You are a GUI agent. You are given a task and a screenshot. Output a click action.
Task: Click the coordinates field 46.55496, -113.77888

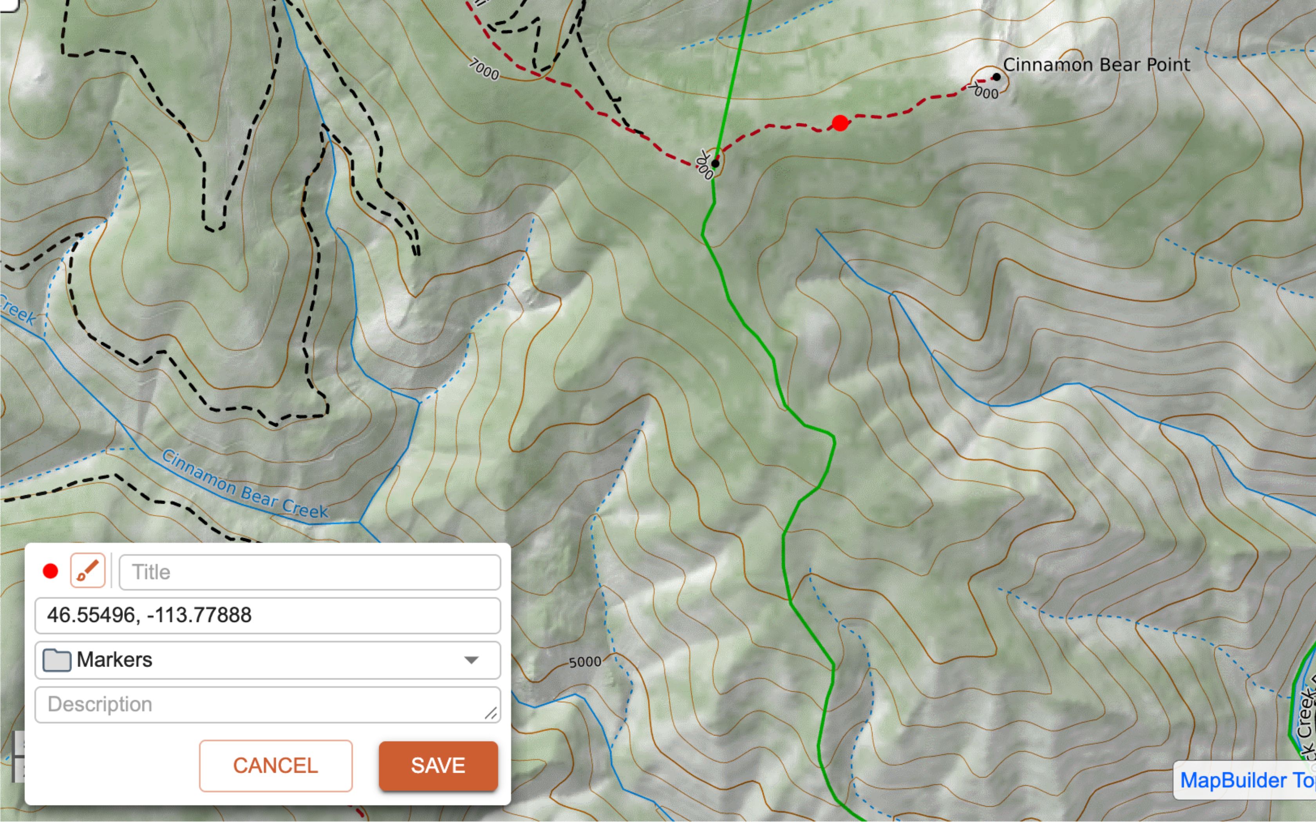268,615
